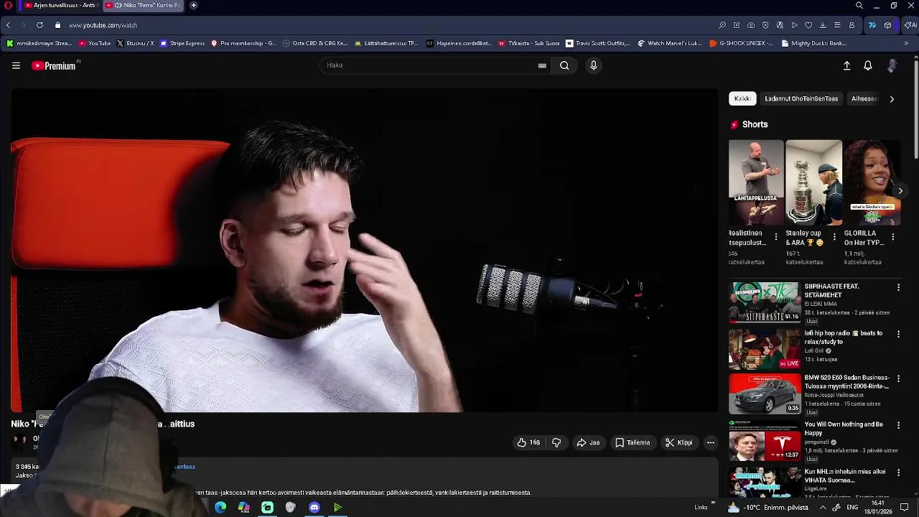Select Ladannut OhoTeinSenTaas chip
919x517 pixels.
[x=801, y=98]
